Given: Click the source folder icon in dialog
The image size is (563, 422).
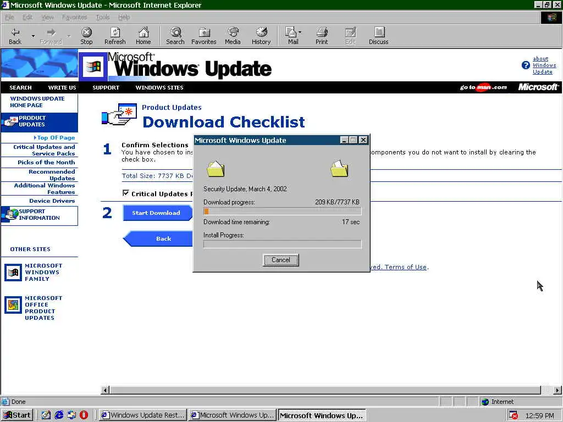Looking at the screenshot, I should tap(216, 169).
